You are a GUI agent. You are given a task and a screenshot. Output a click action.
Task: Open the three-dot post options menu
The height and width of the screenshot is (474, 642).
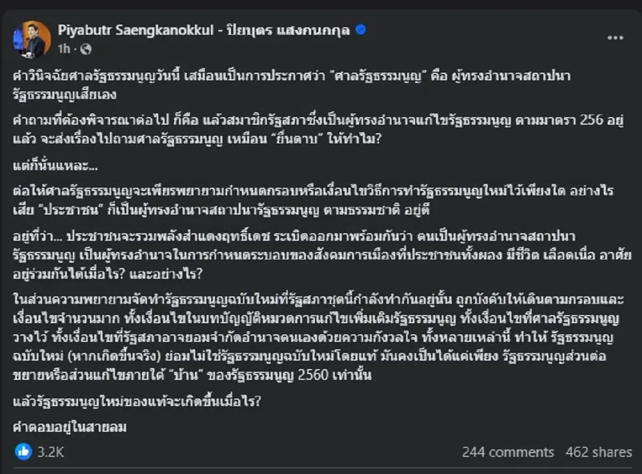click(615, 36)
